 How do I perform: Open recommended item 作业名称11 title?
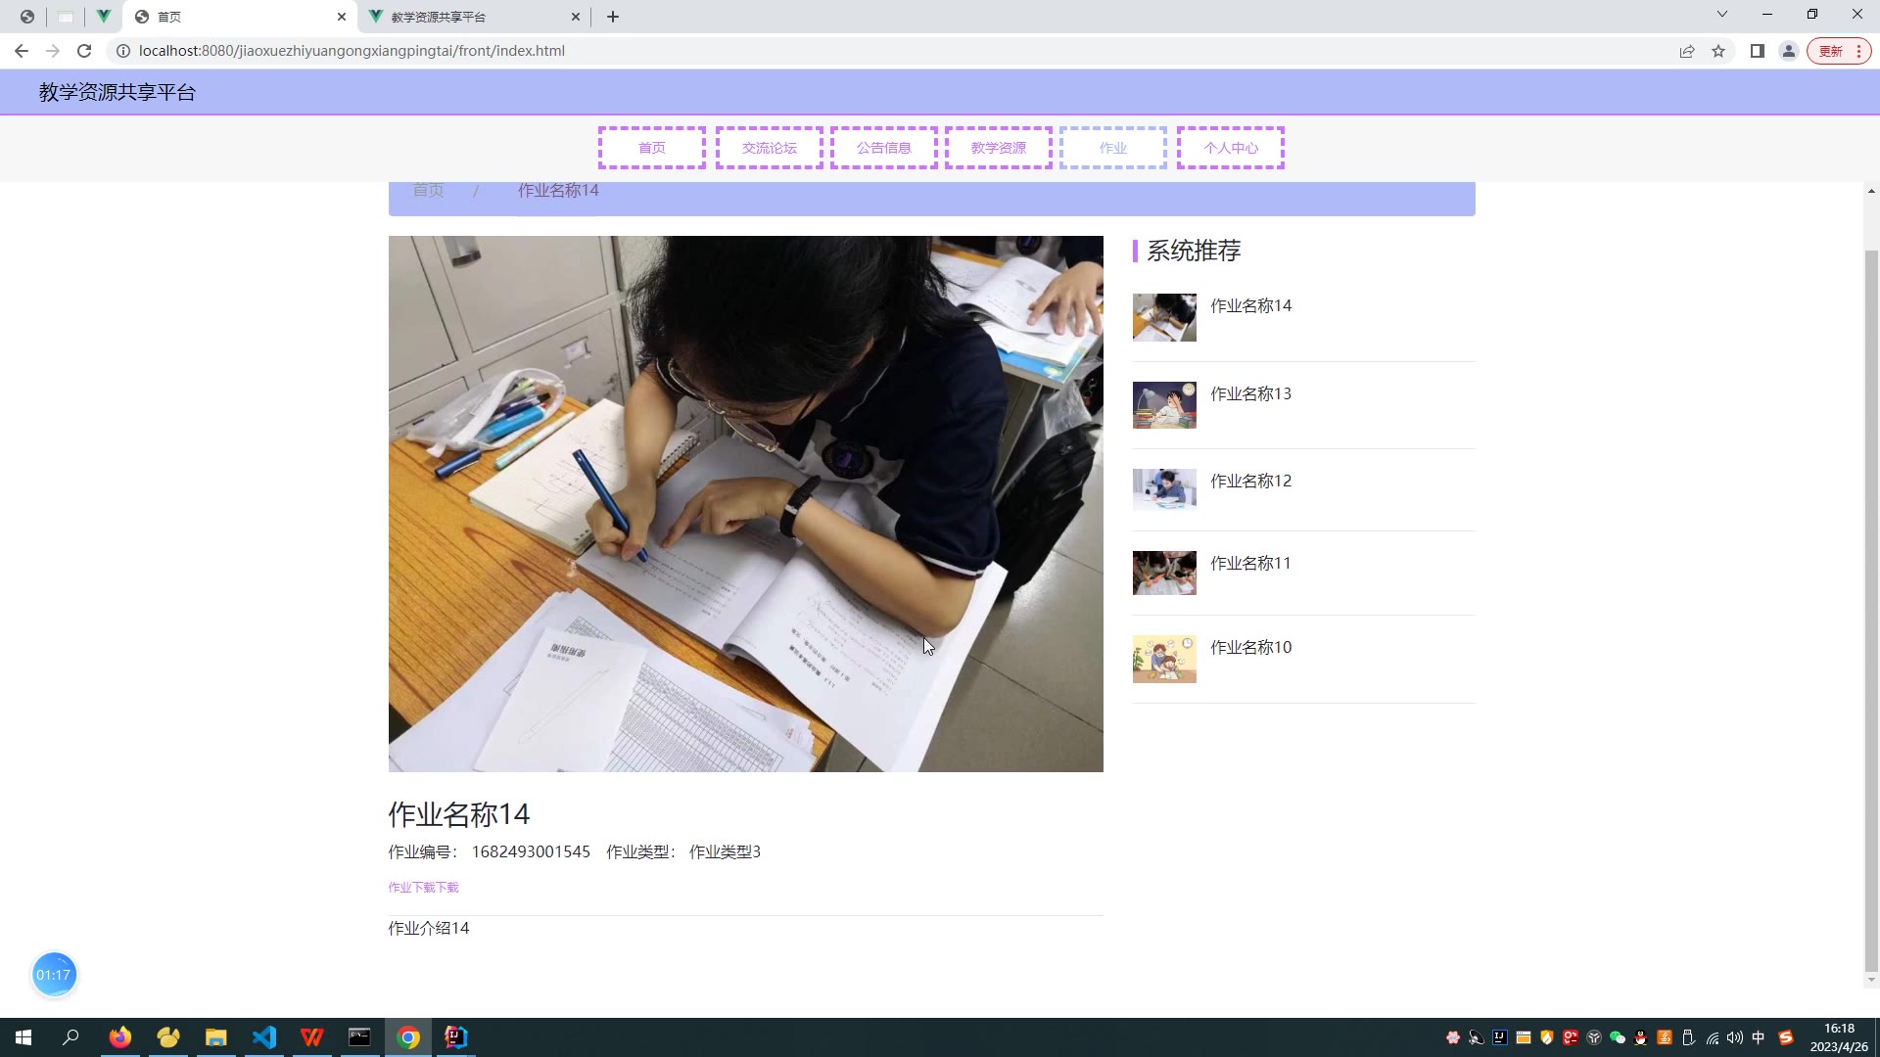click(1251, 564)
